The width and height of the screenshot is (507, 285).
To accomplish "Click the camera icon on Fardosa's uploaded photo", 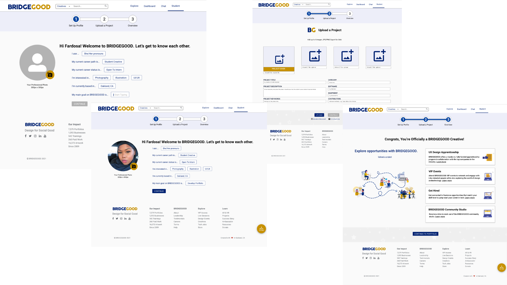I will pos(134,167).
